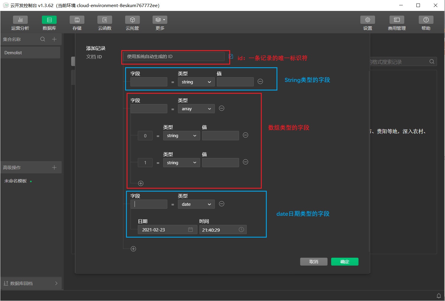Image resolution: width=445 pixels, height=301 pixels.
Task: Search collections with the magnifier icon
Action: pos(43,39)
